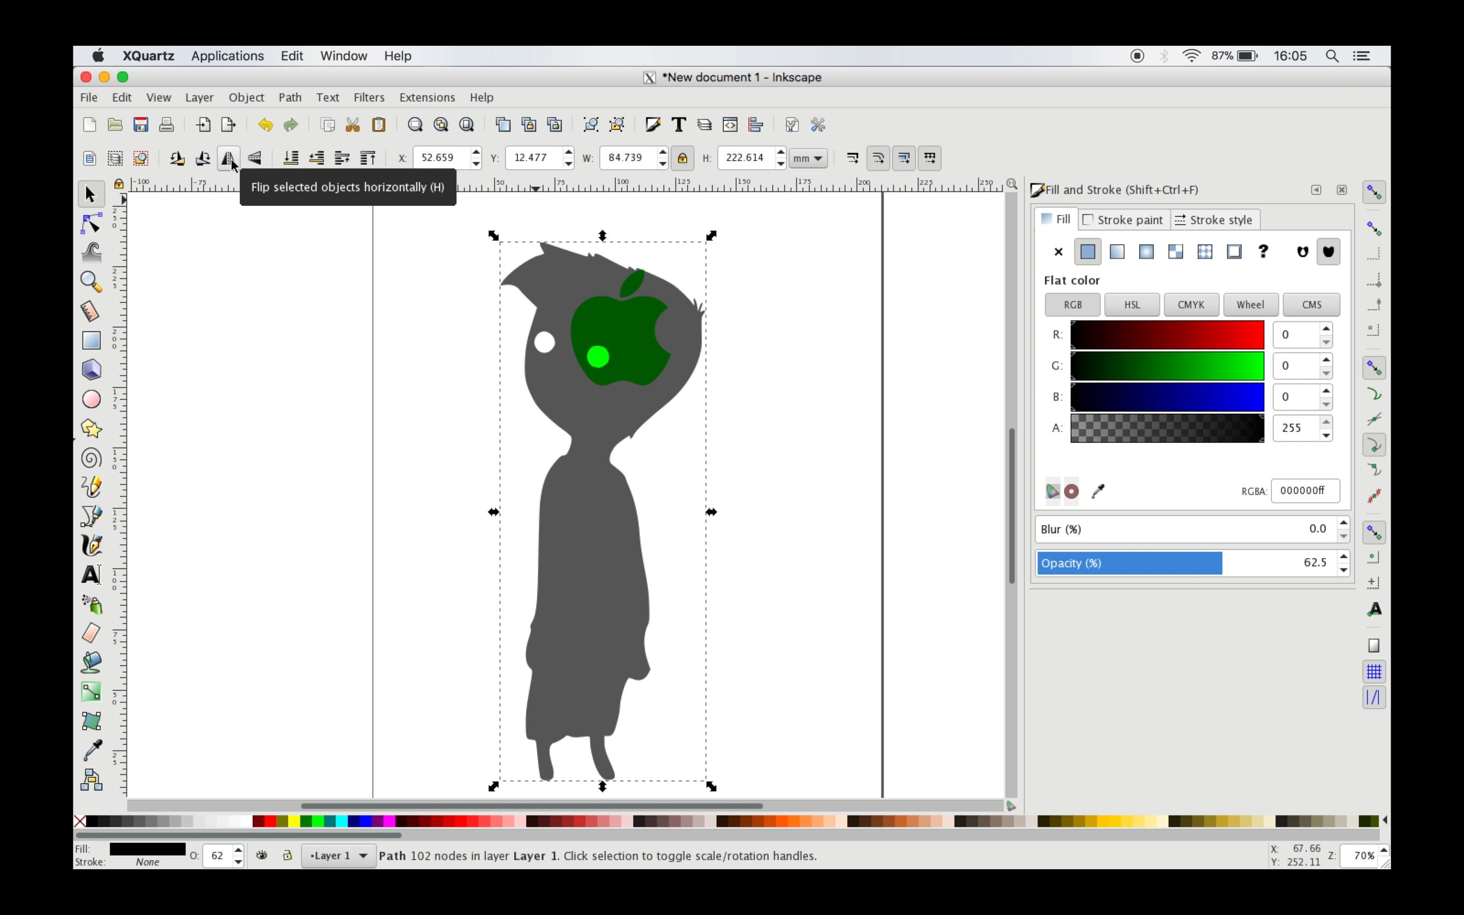The height and width of the screenshot is (915, 1464).
Task: Switch to the Stroke paint tab
Action: [1123, 220]
